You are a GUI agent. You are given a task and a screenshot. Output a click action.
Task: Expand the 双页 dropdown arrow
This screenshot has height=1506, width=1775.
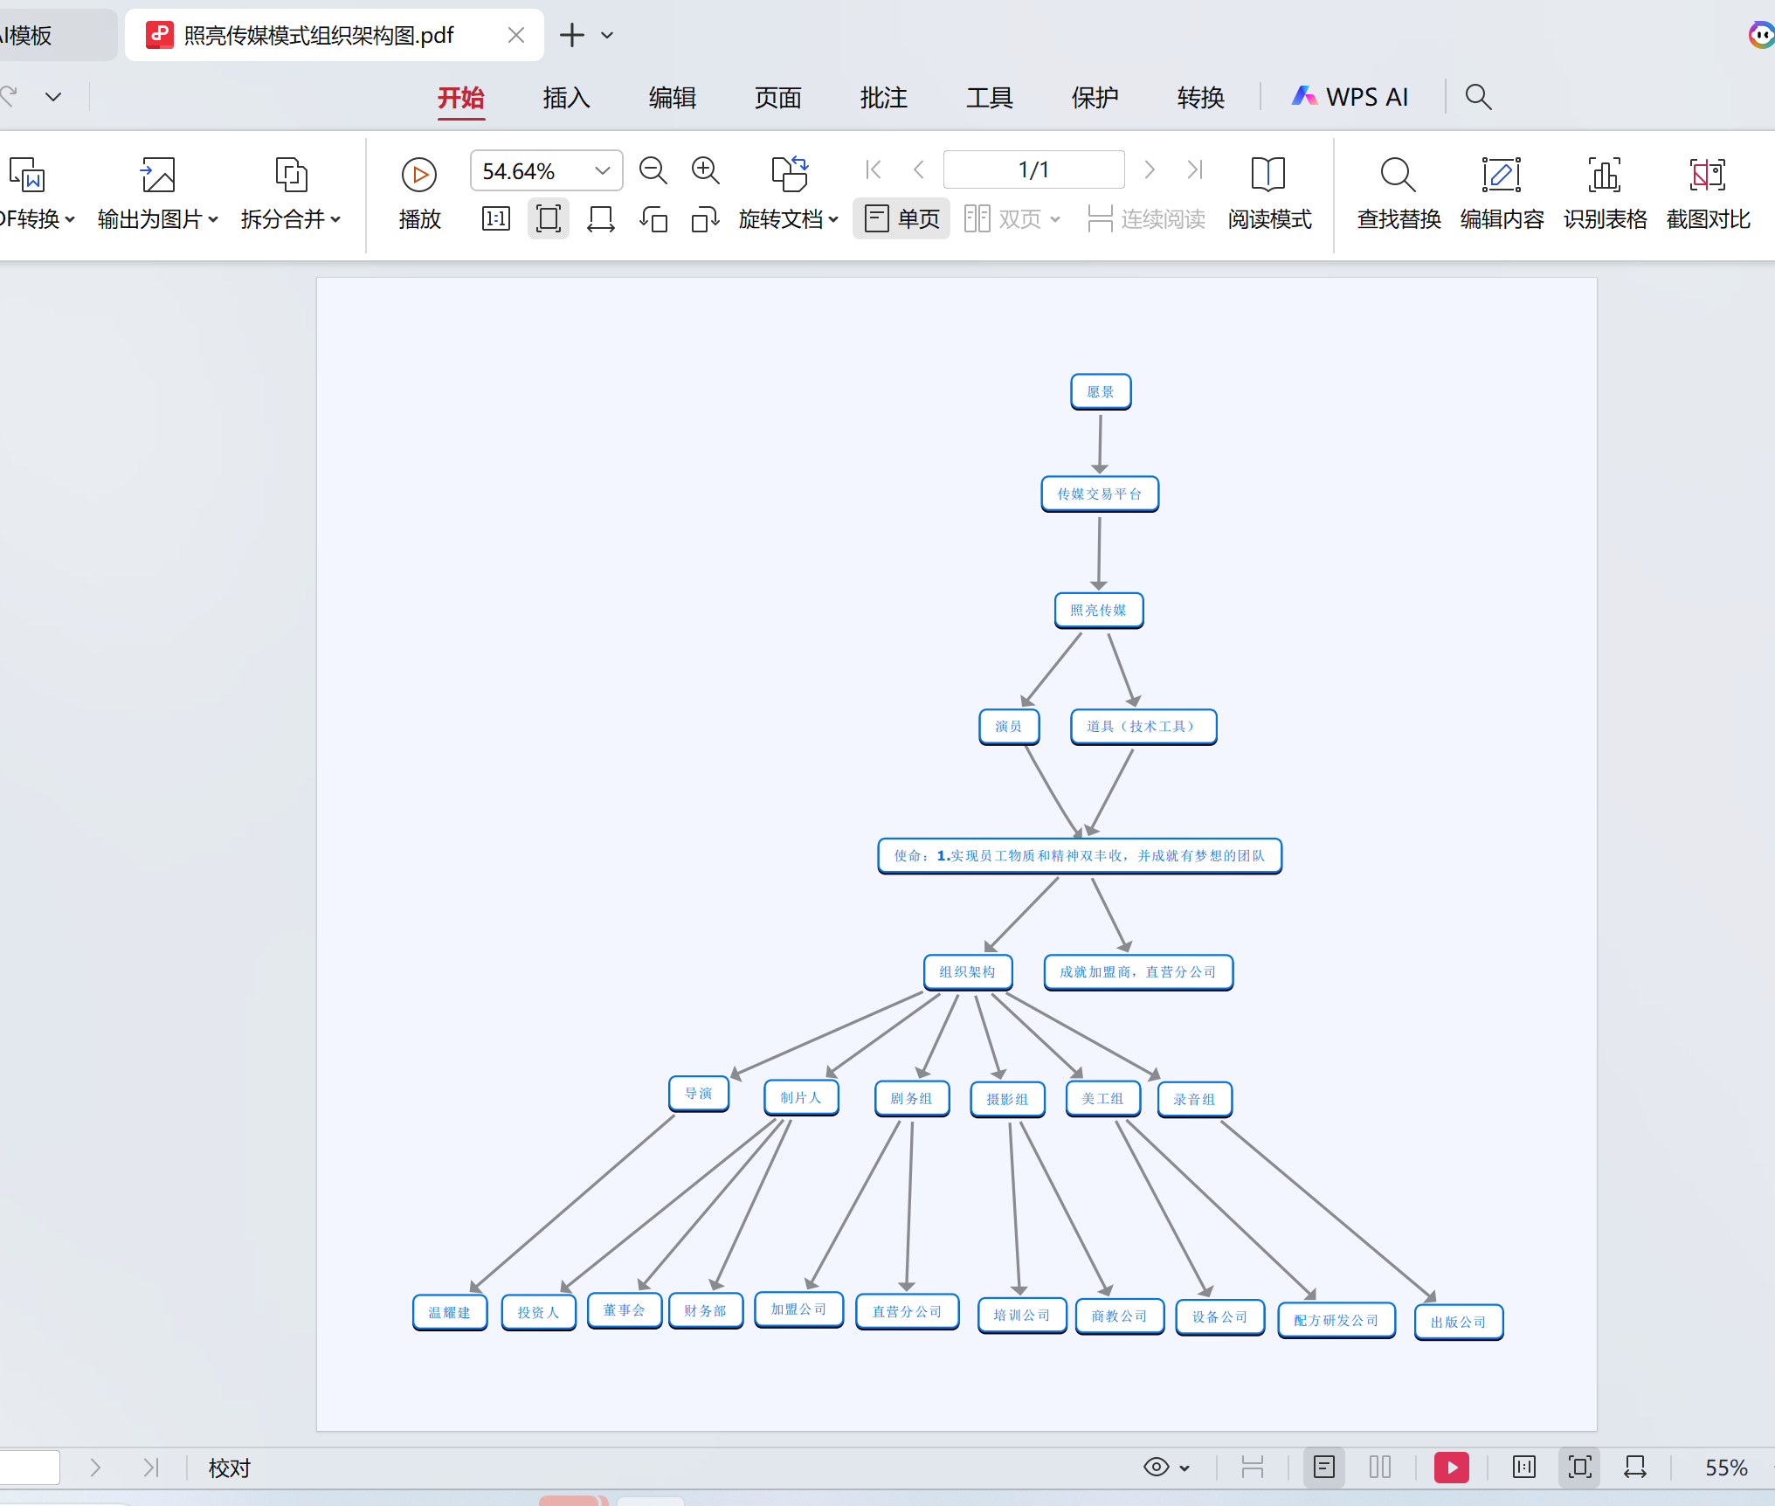[x=1055, y=219]
